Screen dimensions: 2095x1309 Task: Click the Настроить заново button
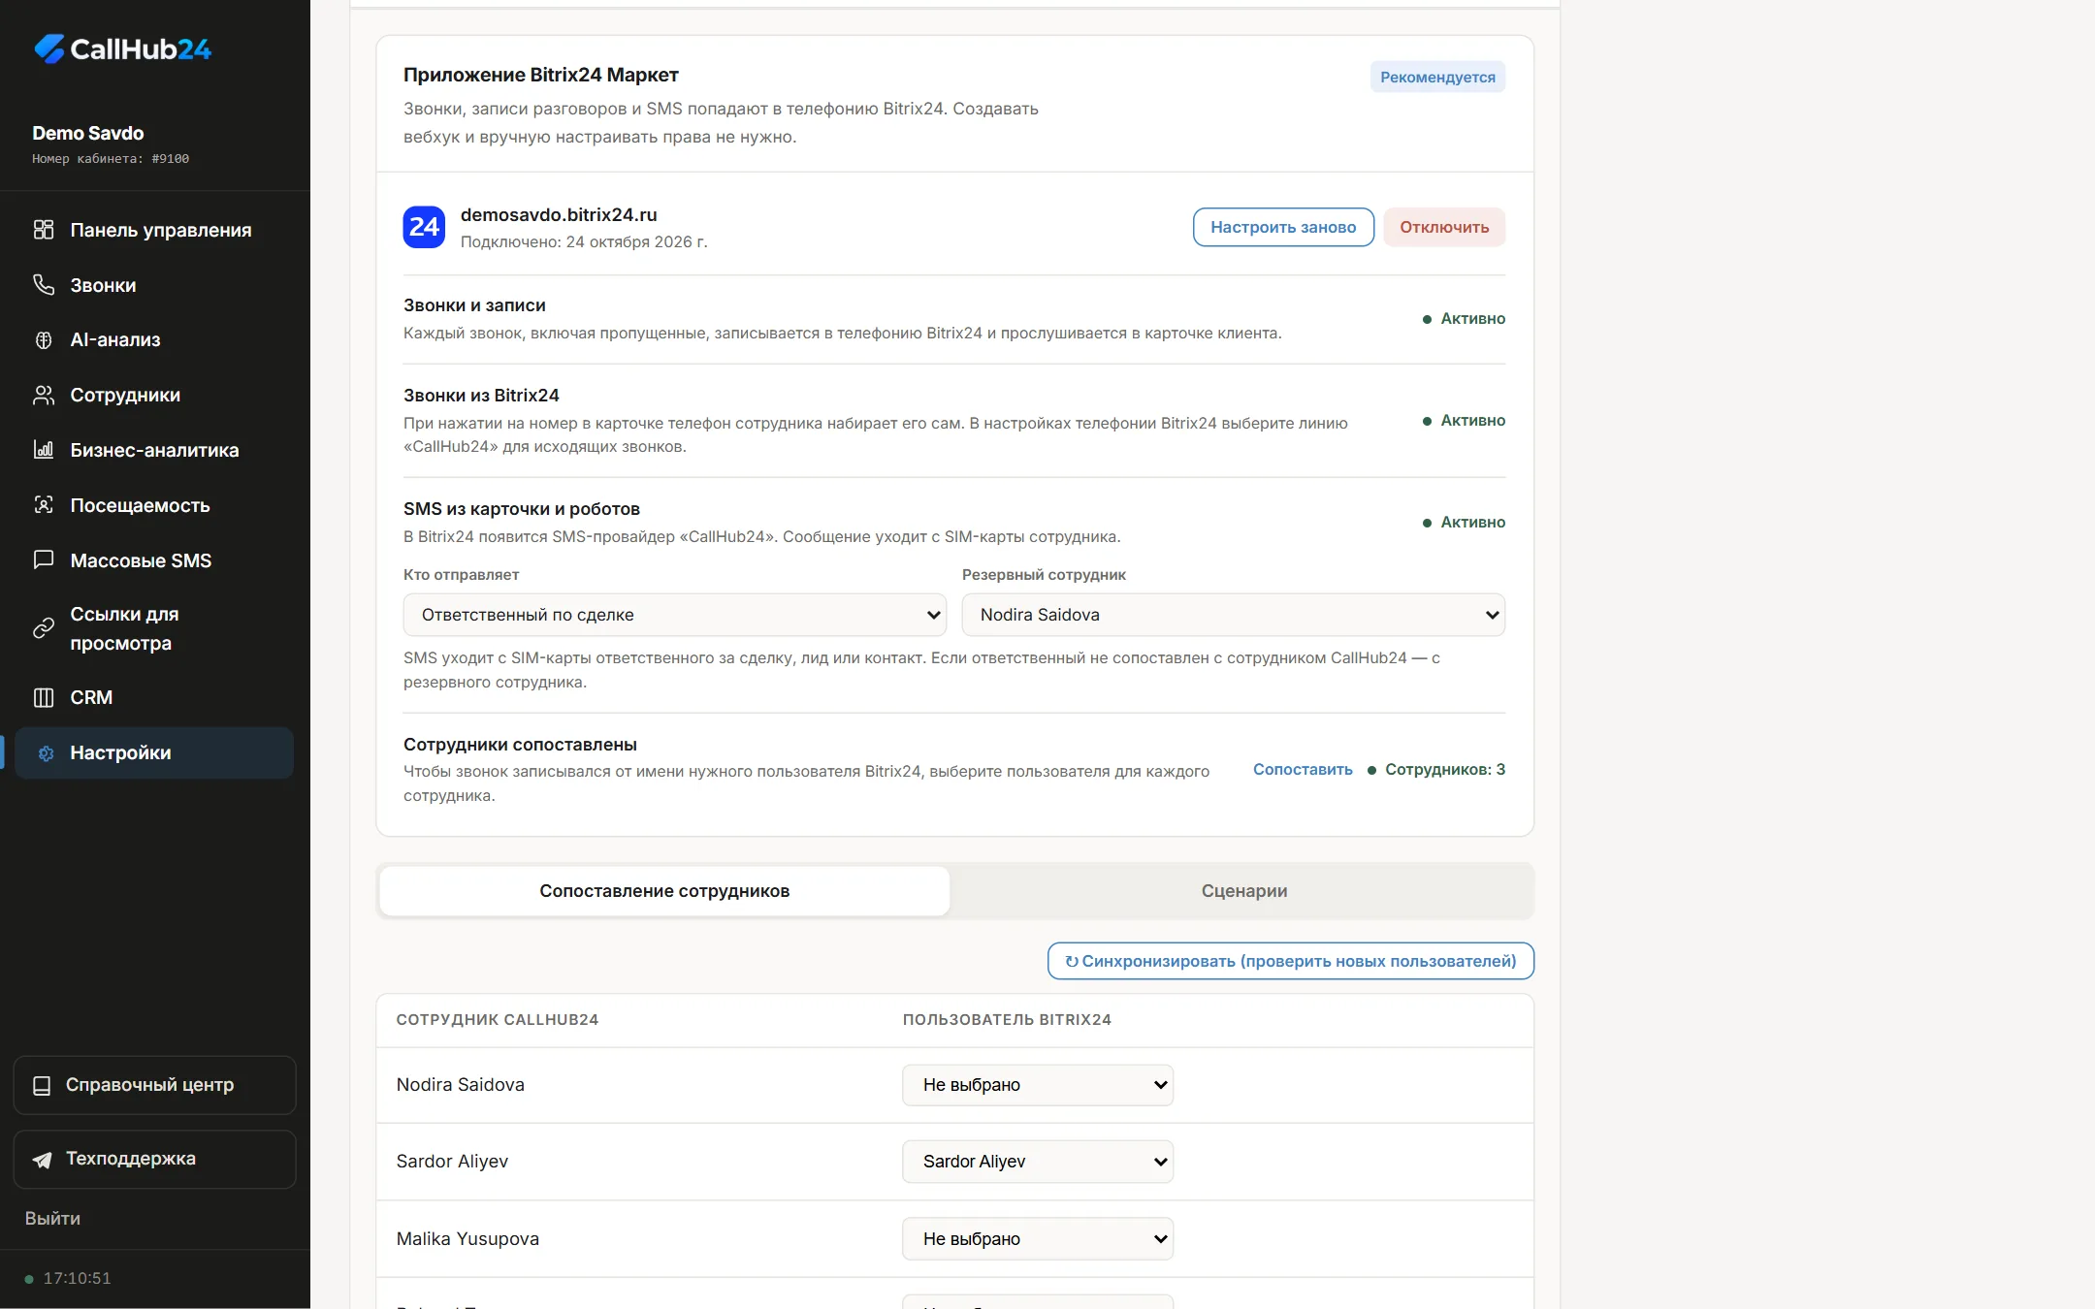coord(1283,227)
